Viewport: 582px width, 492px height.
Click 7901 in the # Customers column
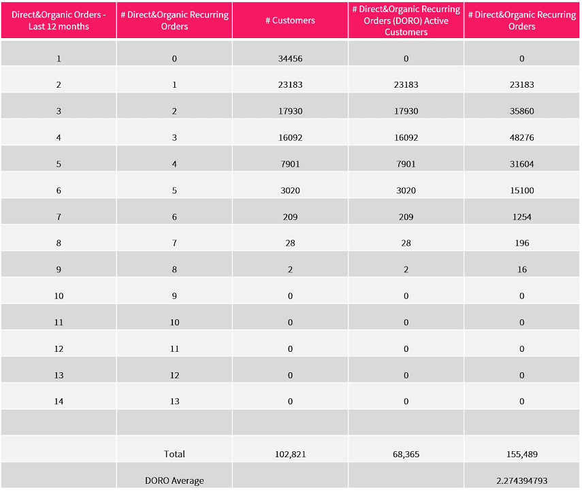[290, 164]
